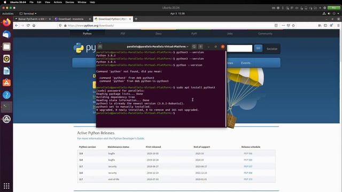The height and width of the screenshot is (192, 342).
Task: Open the Socialize menu on python.org
Action: (x=272, y=49)
